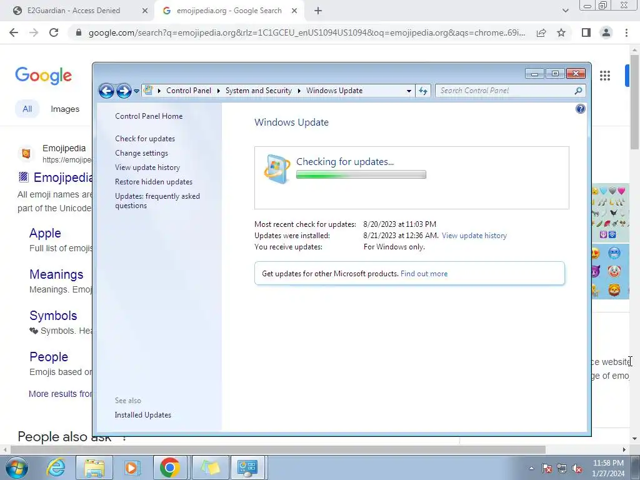Click the Control Panel breadcrumb segment
640x480 pixels.
coord(189,91)
